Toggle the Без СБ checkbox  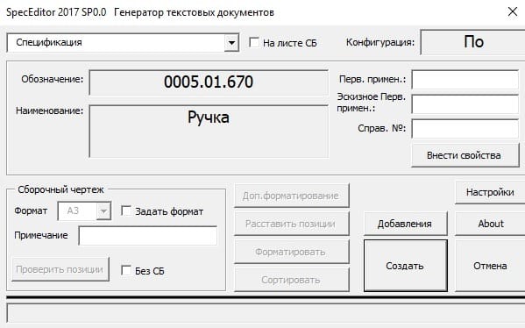tap(126, 270)
